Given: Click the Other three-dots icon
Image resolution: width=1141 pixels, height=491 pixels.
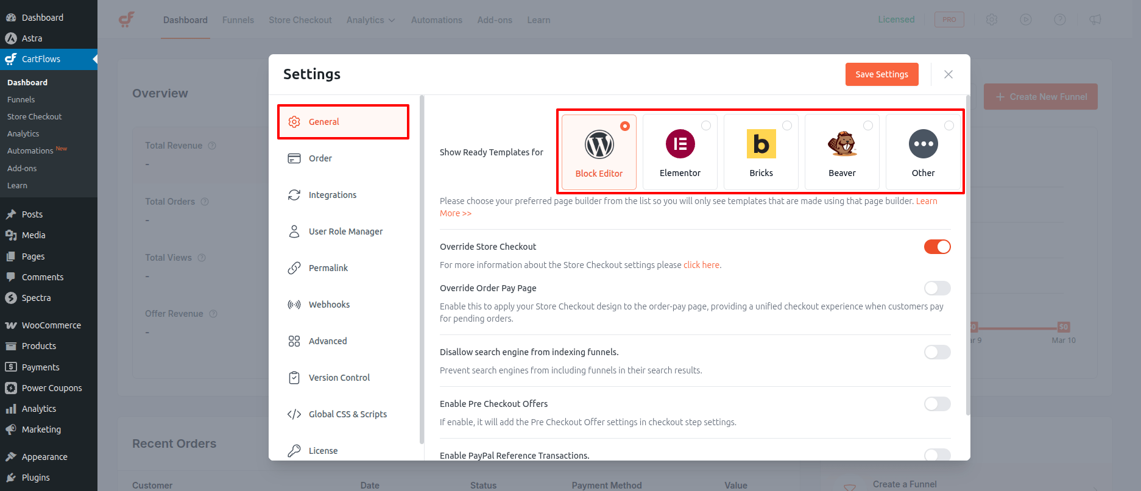Looking at the screenshot, I should [924, 144].
